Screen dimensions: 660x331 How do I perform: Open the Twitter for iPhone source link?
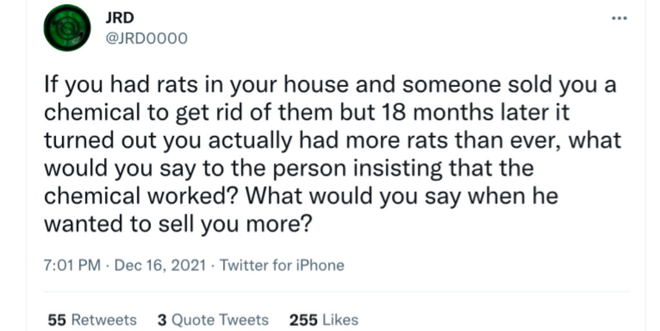pyautogui.click(x=282, y=265)
